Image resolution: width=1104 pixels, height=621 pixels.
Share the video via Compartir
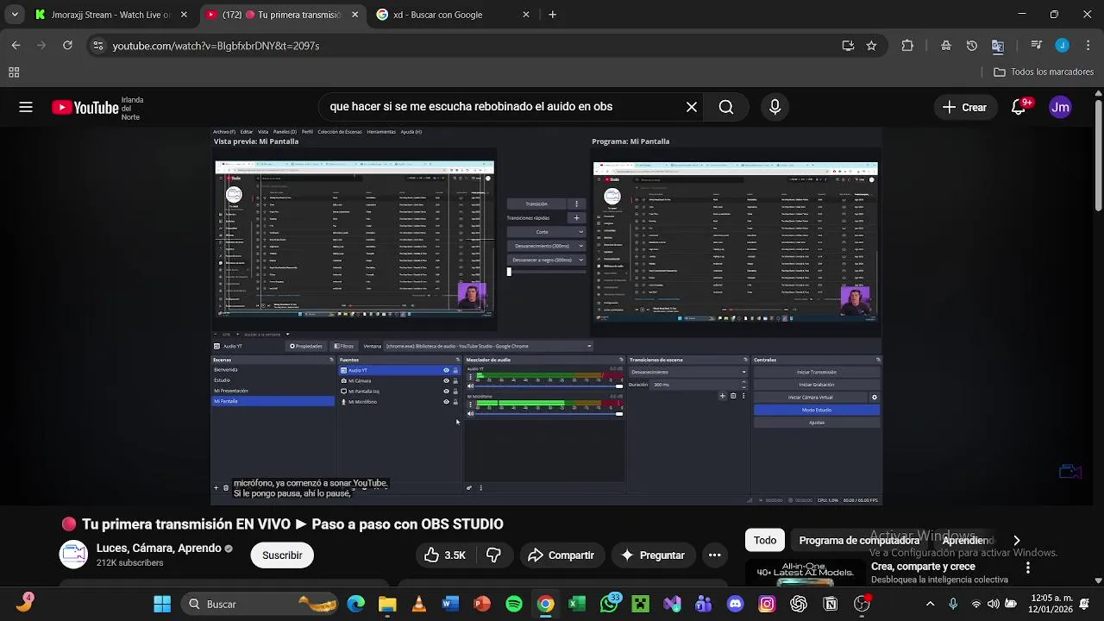(x=561, y=555)
